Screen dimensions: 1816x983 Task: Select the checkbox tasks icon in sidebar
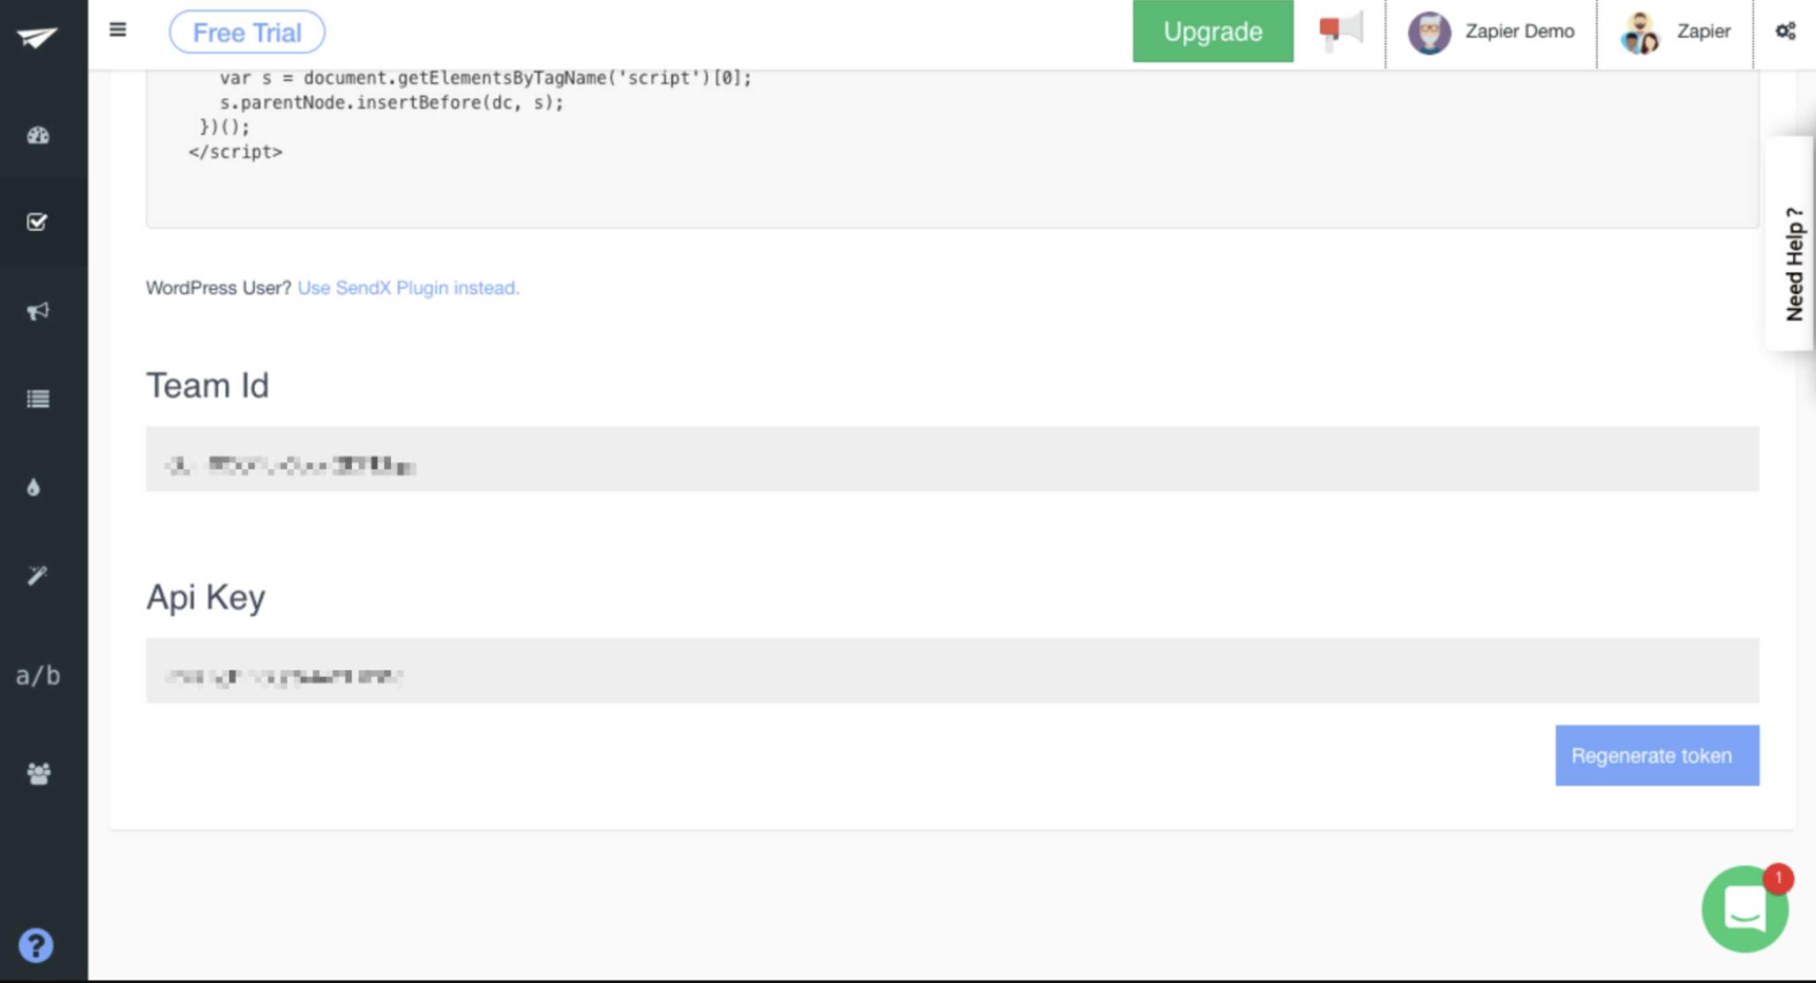coord(36,223)
